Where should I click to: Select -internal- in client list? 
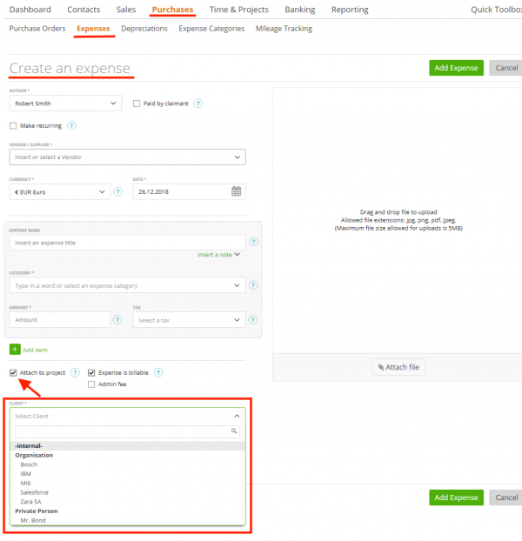point(127,446)
